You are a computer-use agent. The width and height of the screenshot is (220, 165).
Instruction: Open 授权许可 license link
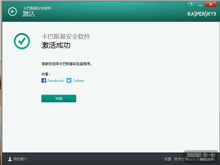(207, 159)
